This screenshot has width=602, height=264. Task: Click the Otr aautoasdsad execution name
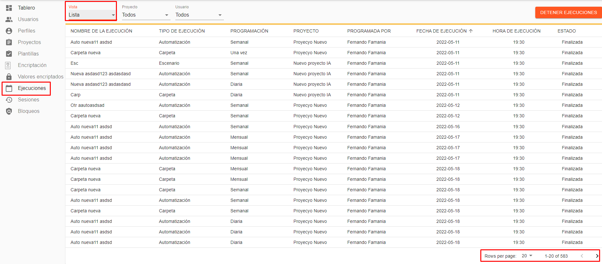click(87, 105)
